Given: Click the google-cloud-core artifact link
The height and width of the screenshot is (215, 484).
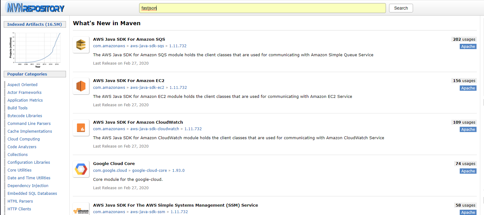Looking at the screenshot, I should coord(150,170).
